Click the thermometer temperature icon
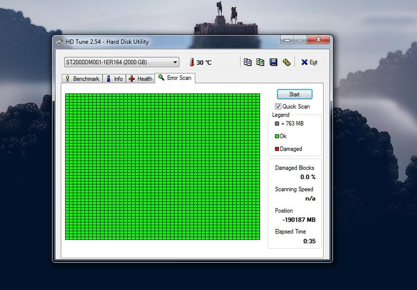This screenshot has width=417, height=290. 192,62
